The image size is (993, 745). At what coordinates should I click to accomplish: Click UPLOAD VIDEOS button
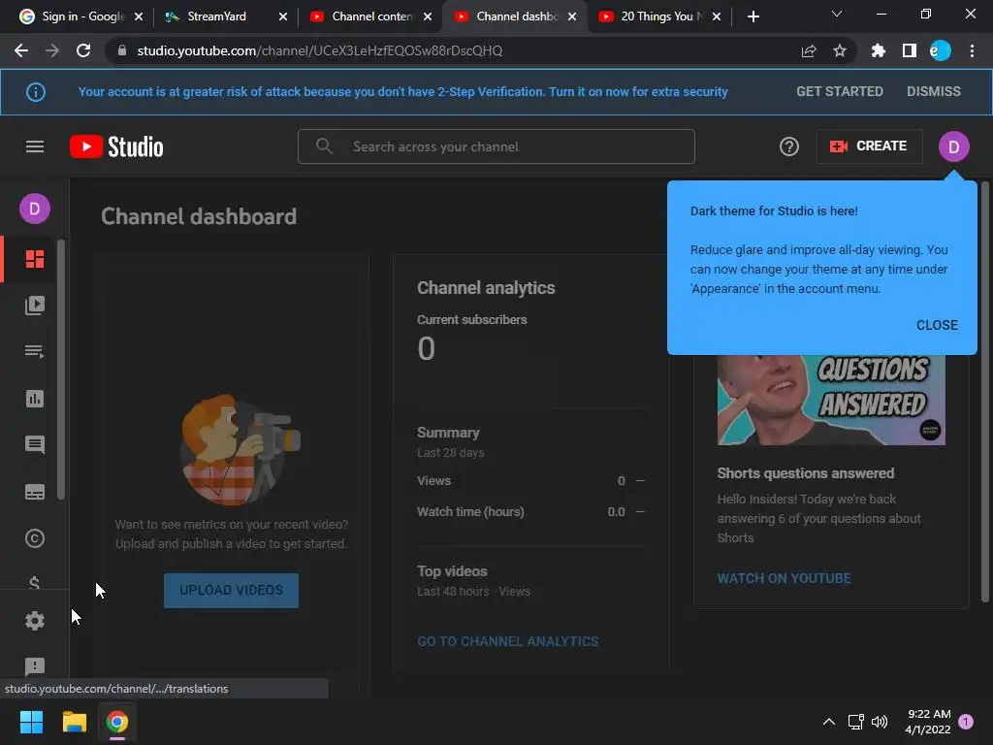click(x=231, y=591)
